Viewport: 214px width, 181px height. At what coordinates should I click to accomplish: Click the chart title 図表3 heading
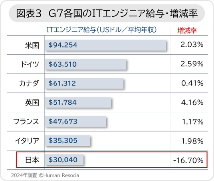click(107, 14)
